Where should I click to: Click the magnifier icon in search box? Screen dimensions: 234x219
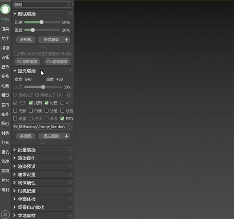69,4
